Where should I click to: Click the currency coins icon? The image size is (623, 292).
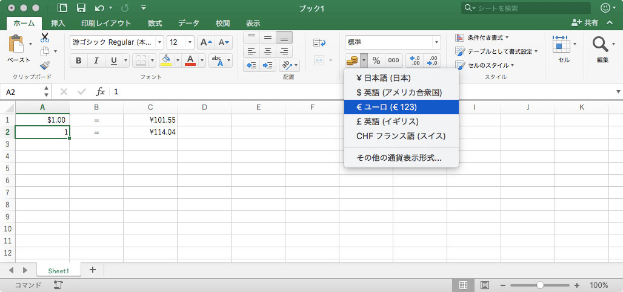point(353,60)
